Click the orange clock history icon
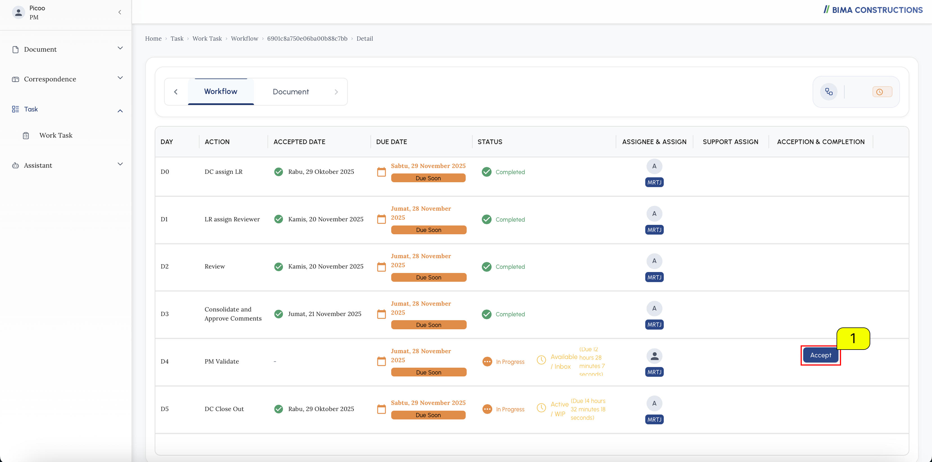The height and width of the screenshot is (462, 932). click(x=882, y=92)
